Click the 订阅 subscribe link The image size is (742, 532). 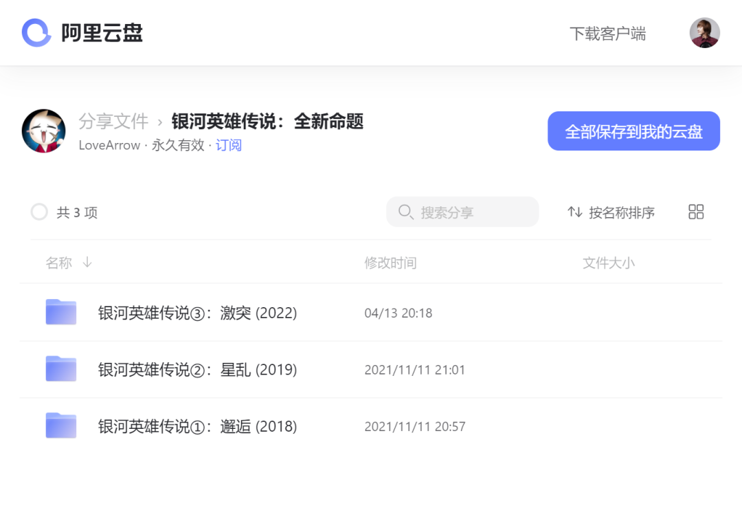(x=229, y=145)
